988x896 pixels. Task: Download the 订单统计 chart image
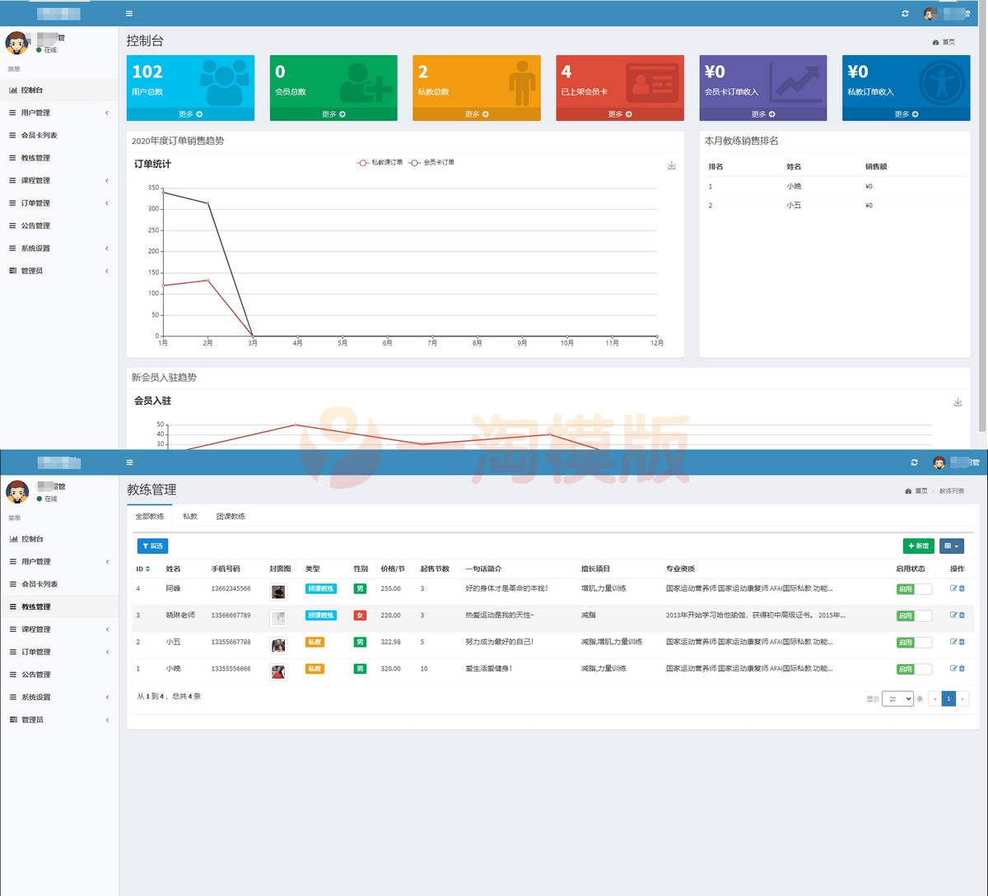click(x=671, y=165)
